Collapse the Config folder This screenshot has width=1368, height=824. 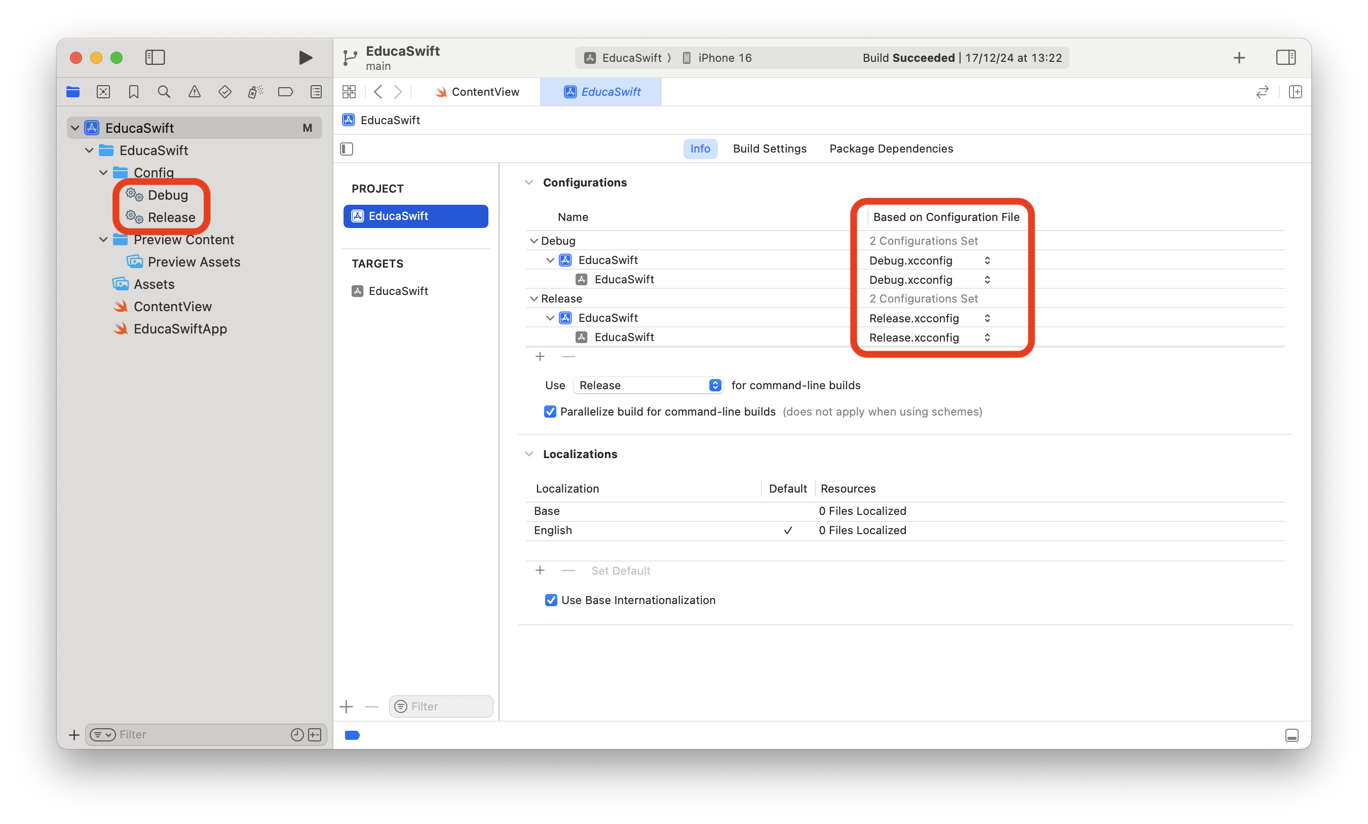click(x=103, y=173)
